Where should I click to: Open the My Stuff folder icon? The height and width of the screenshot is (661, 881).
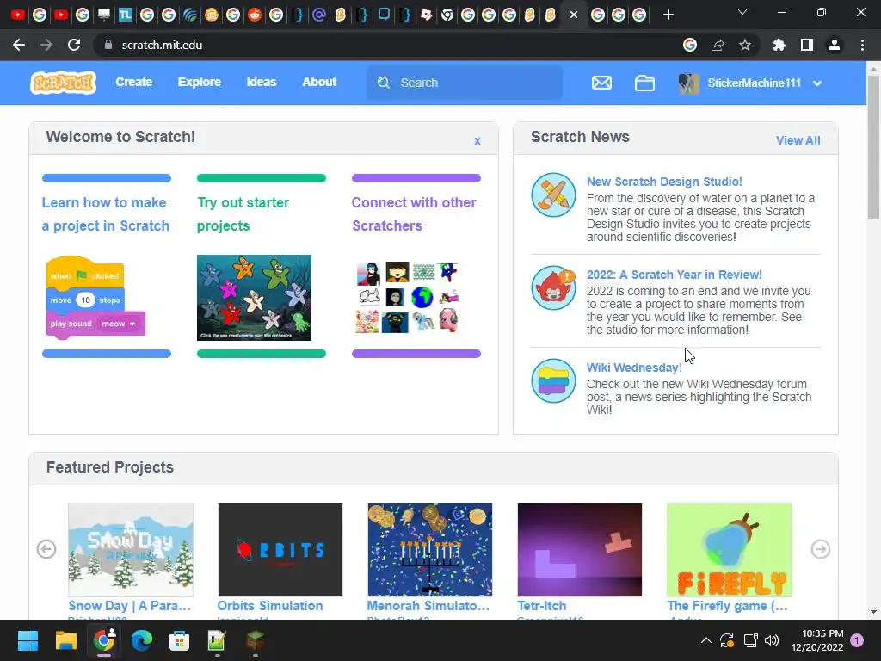pyautogui.click(x=644, y=83)
